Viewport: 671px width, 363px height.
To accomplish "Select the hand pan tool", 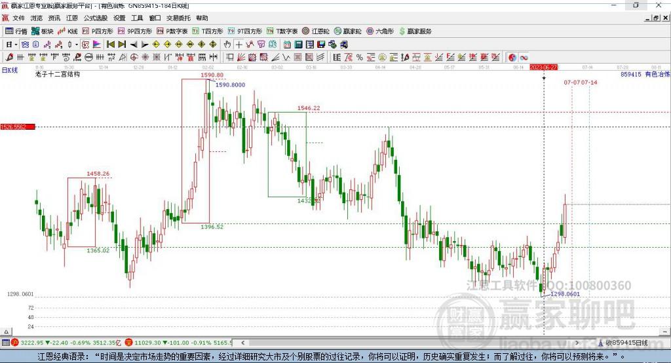I will click(227, 44).
